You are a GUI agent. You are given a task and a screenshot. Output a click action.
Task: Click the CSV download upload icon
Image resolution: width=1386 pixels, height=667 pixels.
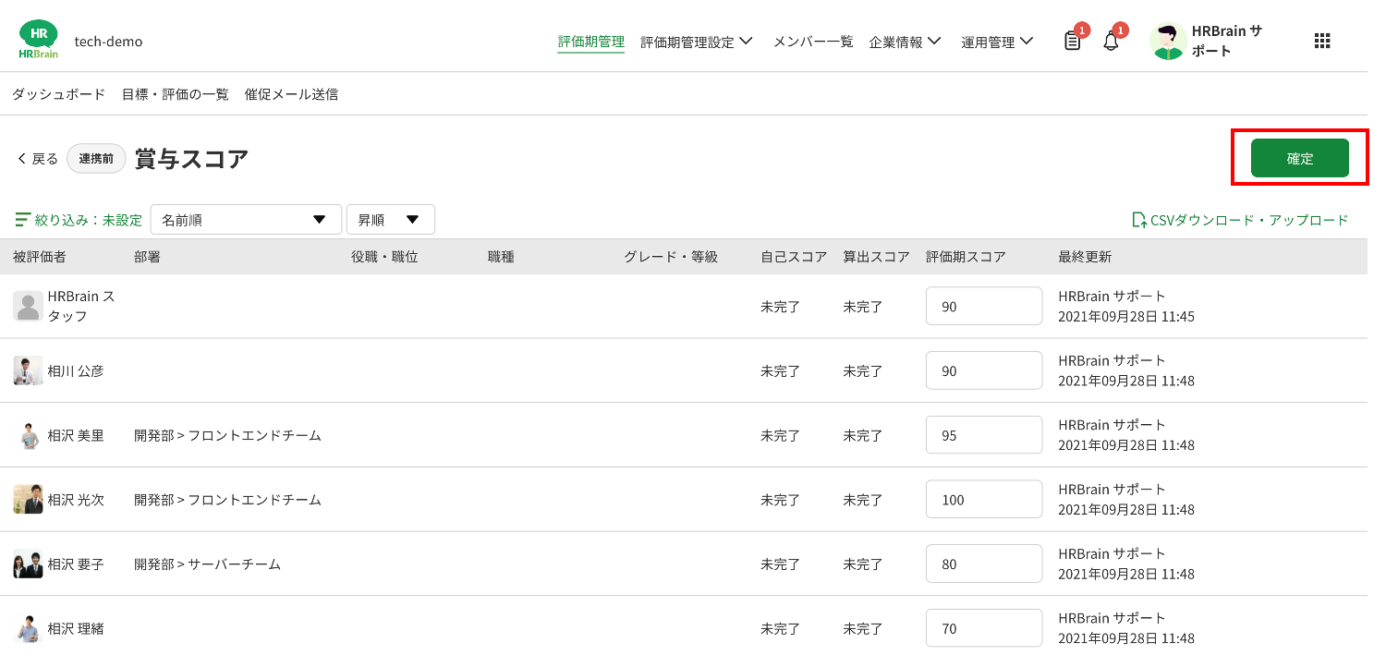pos(1138,220)
